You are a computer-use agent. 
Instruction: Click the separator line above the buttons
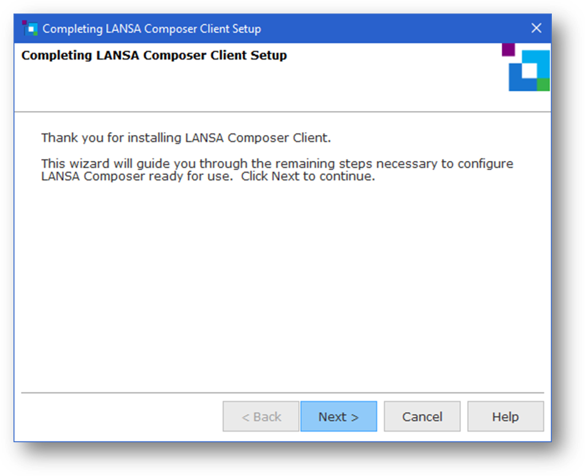pos(282,392)
